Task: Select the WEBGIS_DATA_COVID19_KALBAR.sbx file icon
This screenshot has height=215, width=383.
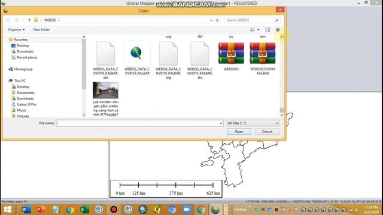Action: [x=105, y=53]
